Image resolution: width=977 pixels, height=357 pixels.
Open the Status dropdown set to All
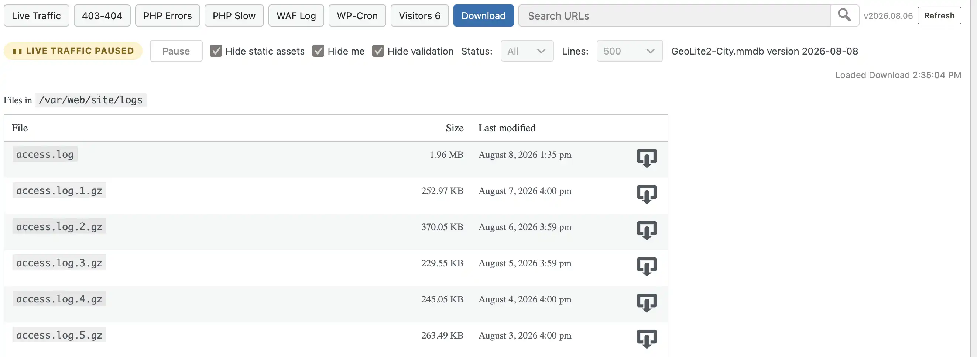[527, 51]
